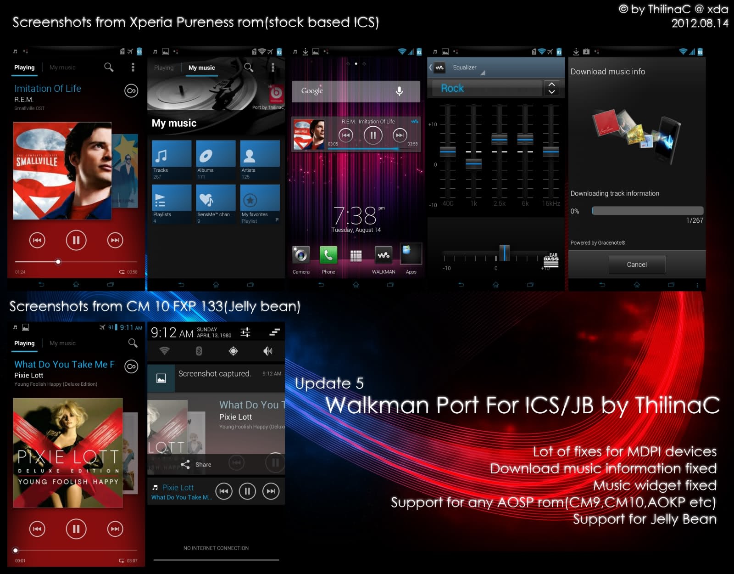The image size is (734, 574).
Task: Switch to My music tab in Pixie Lott player
Action: tap(62, 343)
